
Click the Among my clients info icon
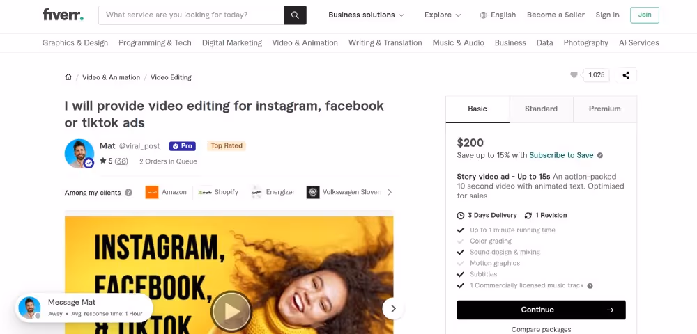tap(128, 193)
